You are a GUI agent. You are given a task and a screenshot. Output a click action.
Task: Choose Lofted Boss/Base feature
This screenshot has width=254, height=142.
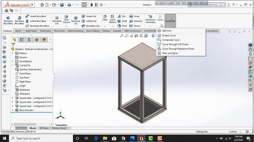[36, 21]
